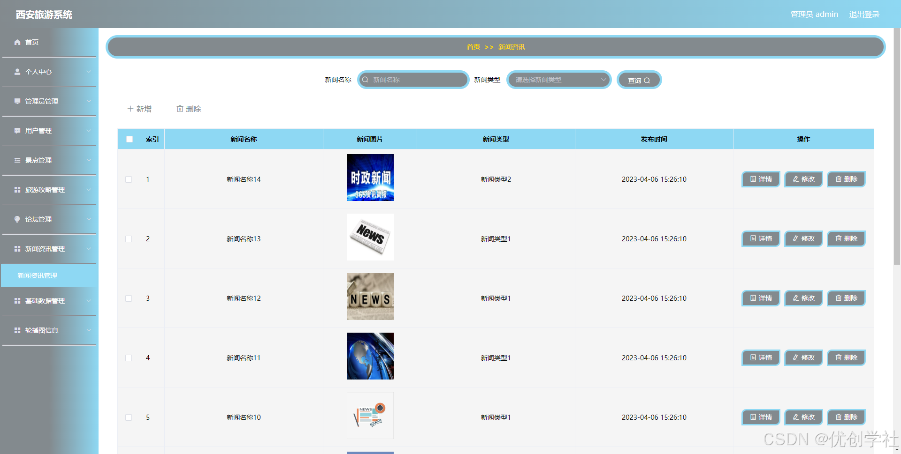Check the row checkbox for 新闻名称14
The height and width of the screenshot is (454, 901).
129,179
